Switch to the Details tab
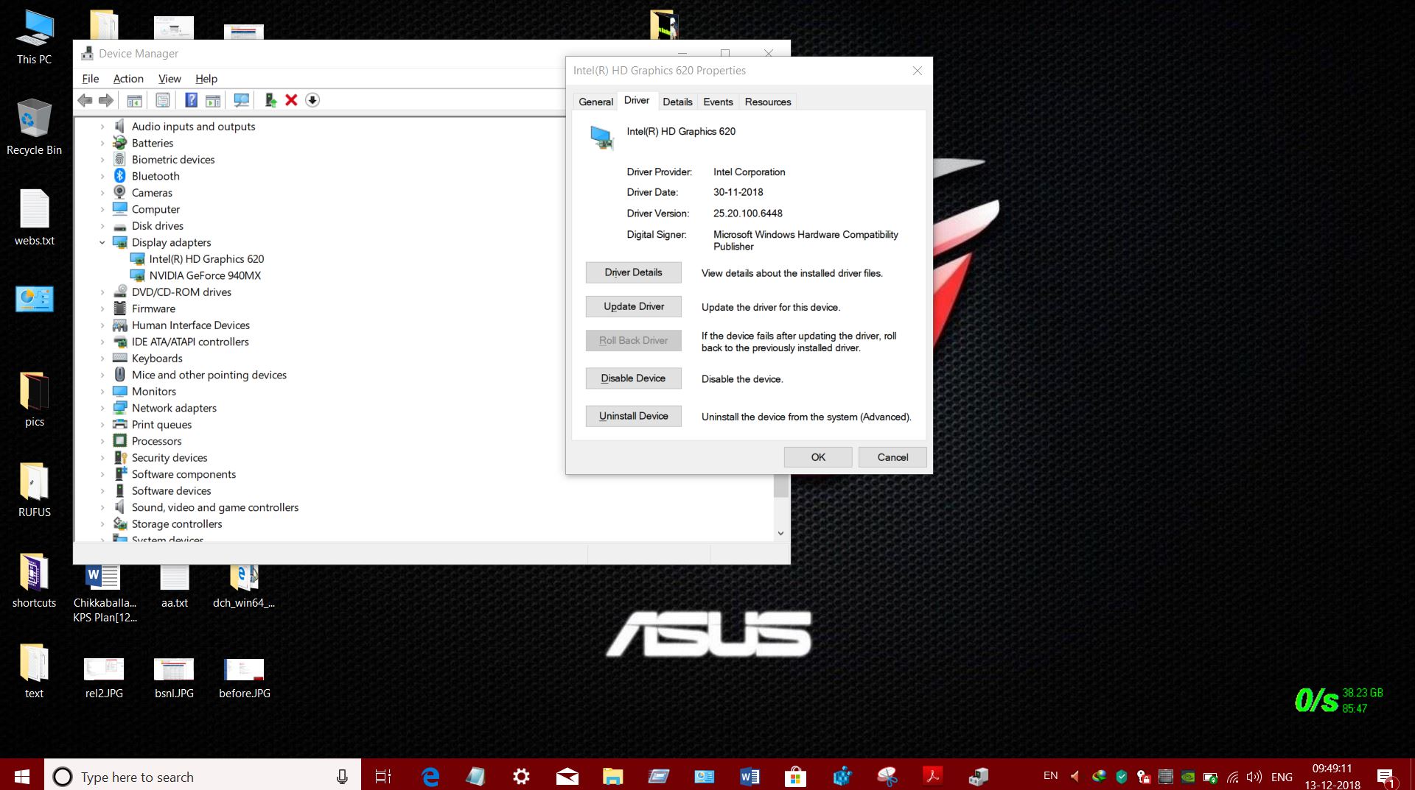Image resolution: width=1415 pixels, height=790 pixels. coord(677,102)
